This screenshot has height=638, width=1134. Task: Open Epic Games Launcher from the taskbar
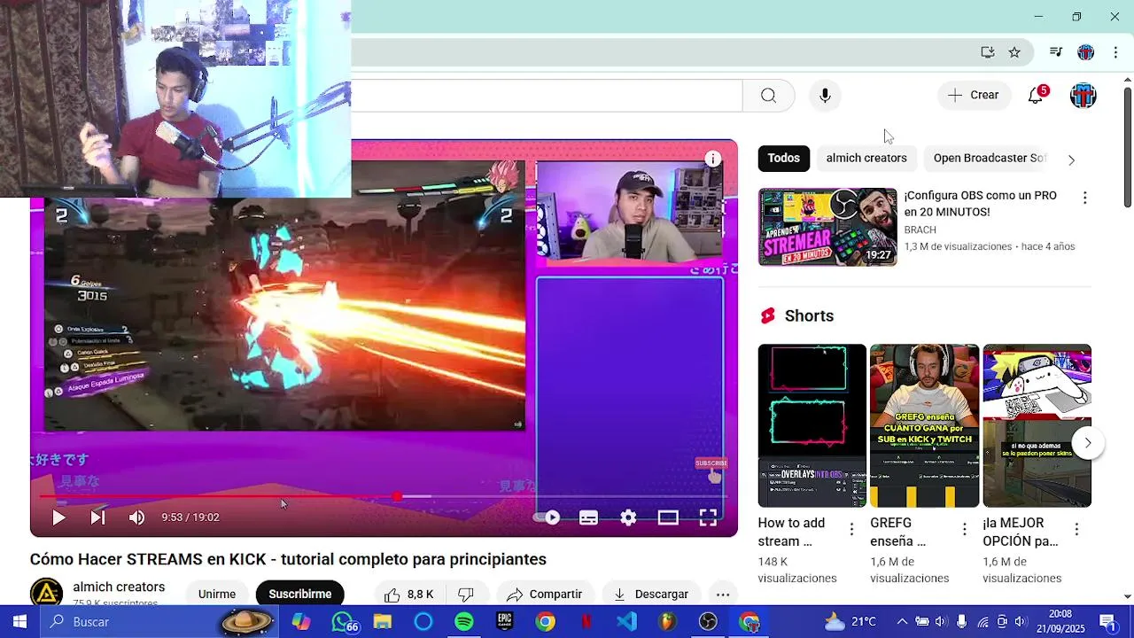(505, 622)
